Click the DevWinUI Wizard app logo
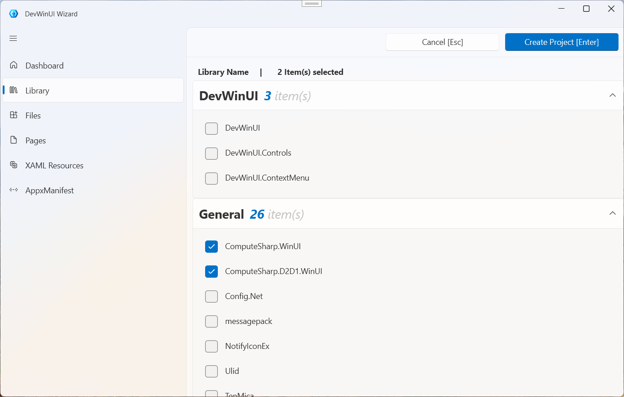 coord(14,14)
